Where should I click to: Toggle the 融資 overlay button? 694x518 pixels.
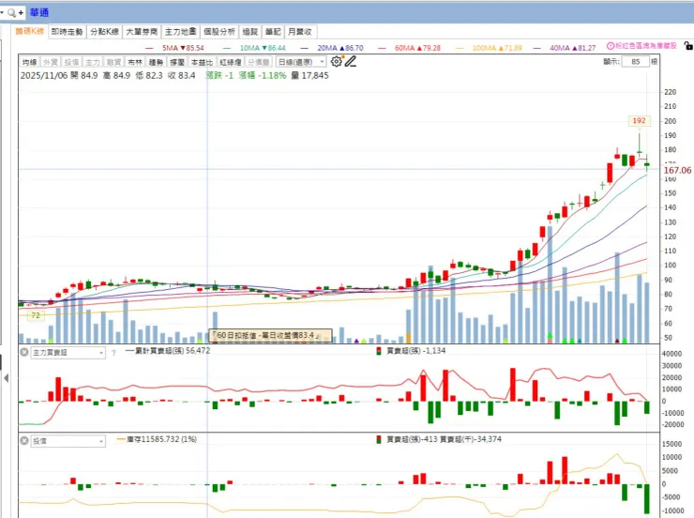click(113, 62)
